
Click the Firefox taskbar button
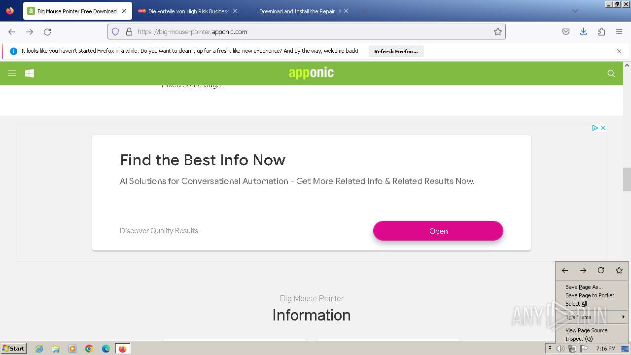122,349
